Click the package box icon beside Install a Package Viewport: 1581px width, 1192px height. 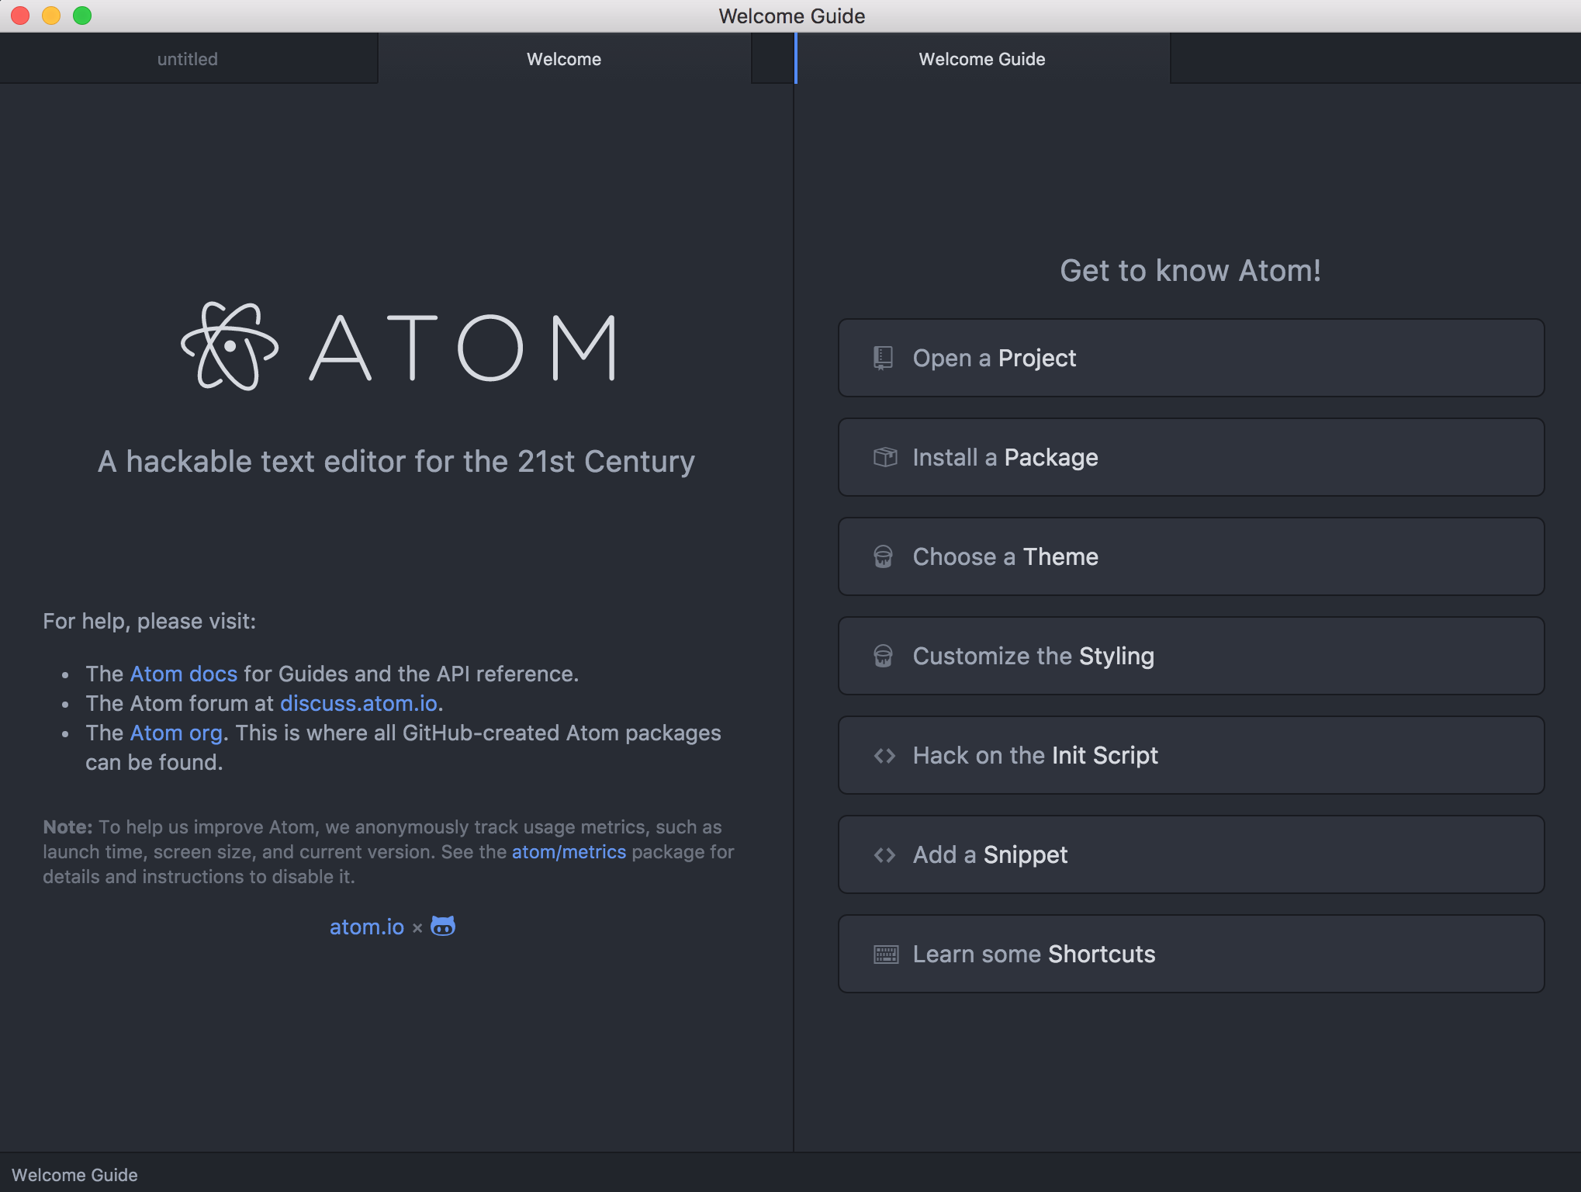tap(884, 458)
